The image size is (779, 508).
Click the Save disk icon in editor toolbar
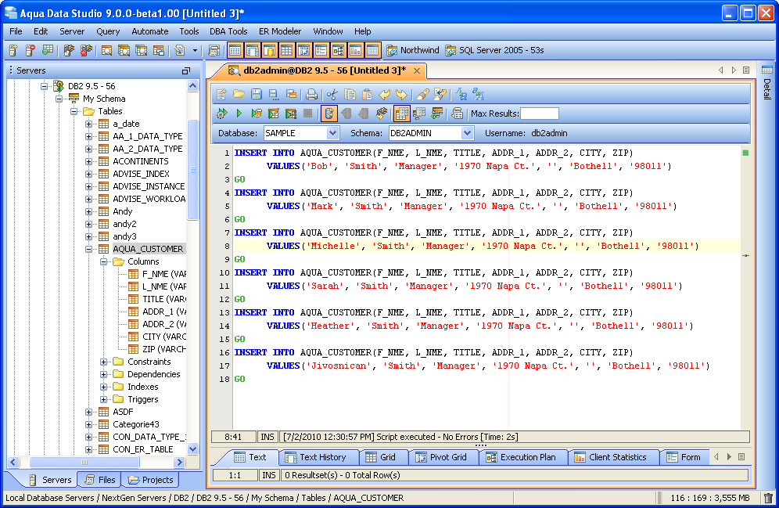pyautogui.click(x=257, y=95)
